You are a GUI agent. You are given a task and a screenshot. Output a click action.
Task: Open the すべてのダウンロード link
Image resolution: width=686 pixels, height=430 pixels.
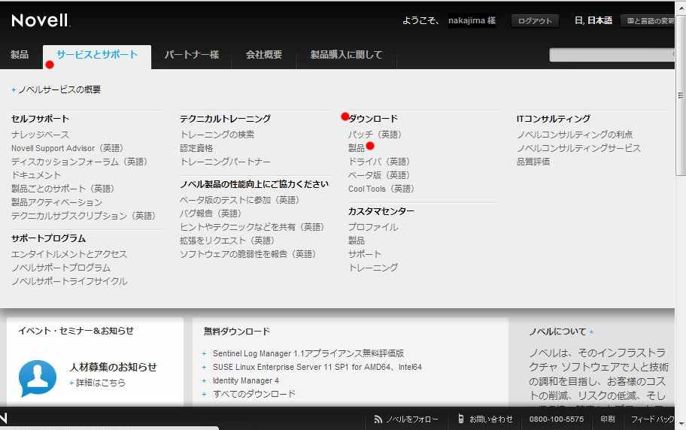click(253, 394)
